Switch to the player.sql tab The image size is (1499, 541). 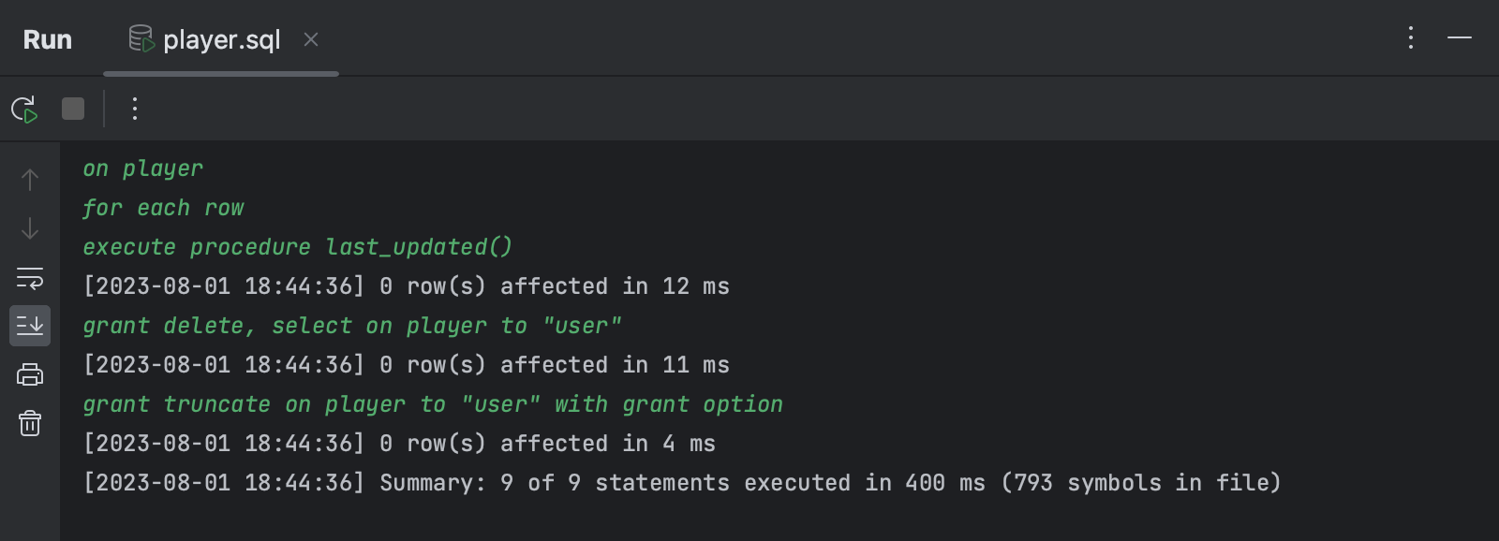220,39
